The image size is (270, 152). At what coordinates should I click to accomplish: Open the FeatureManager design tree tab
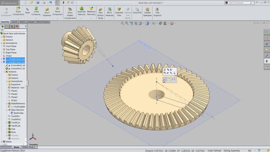click(3, 27)
